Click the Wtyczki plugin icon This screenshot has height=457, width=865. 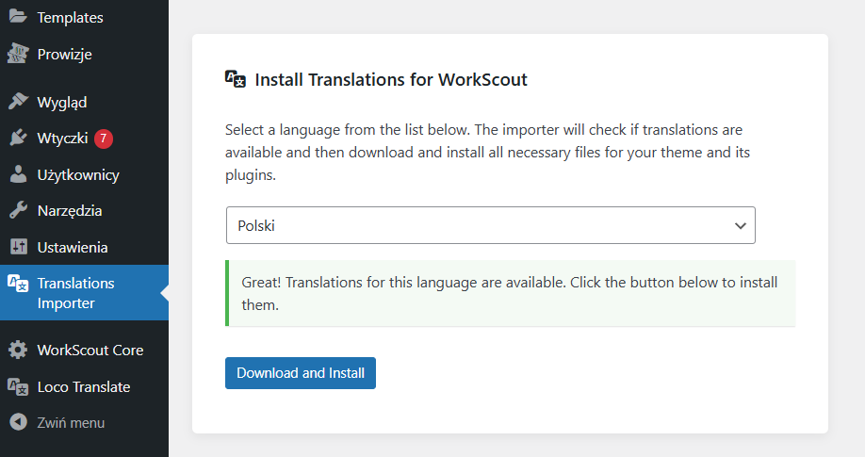[18, 139]
